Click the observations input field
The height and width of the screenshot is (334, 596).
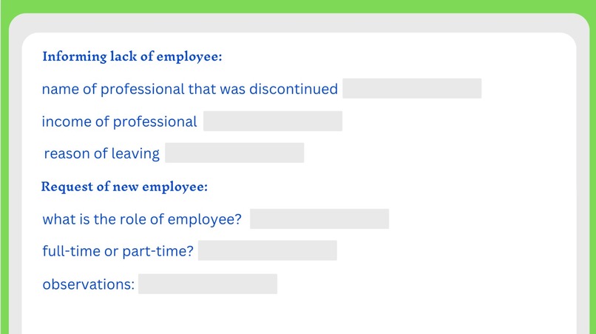tap(208, 284)
